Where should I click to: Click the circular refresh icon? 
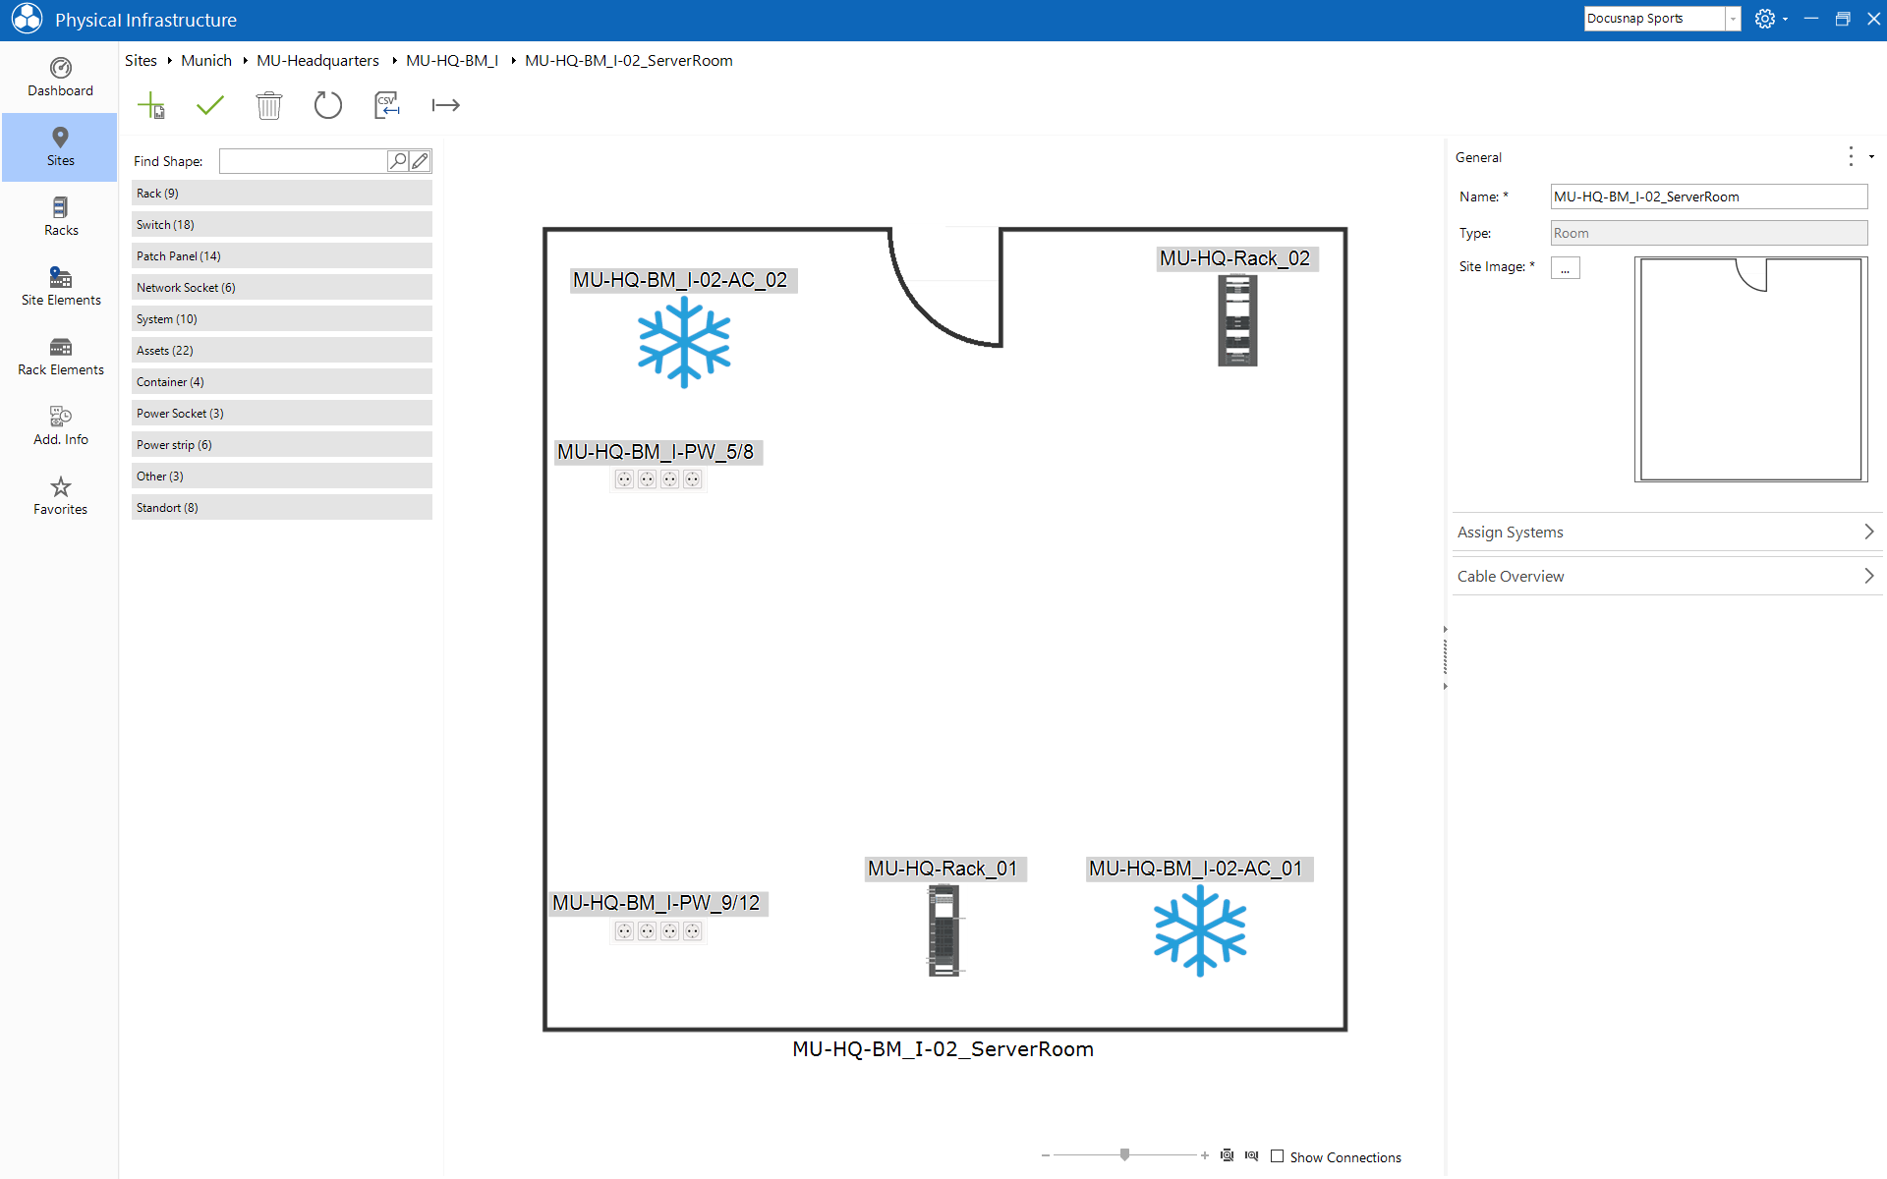click(x=328, y=105)
